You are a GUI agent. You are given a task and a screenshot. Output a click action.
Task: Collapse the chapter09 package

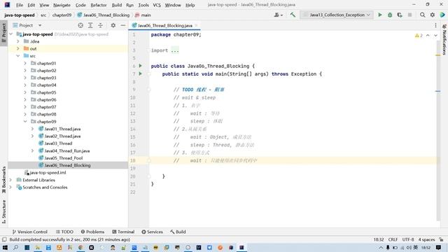pos(25,121)
